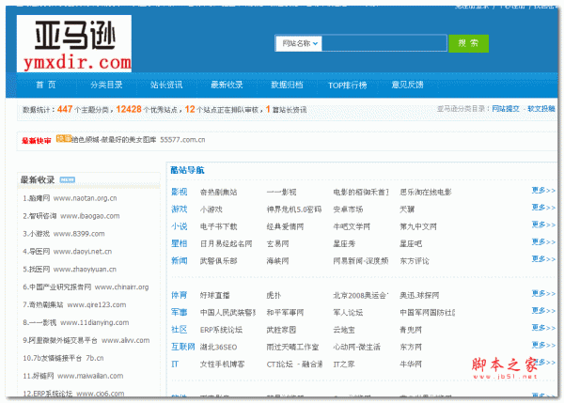
Task: Select the 小说 category
Action: click(180, 226)
